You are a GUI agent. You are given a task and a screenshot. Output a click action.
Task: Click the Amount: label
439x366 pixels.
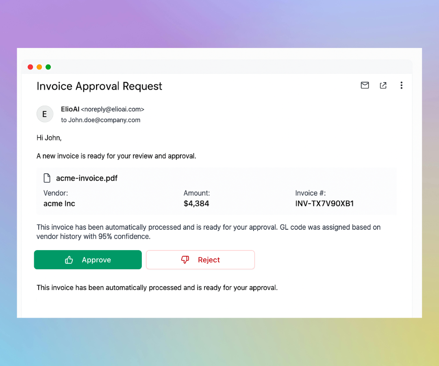[197, 193]
